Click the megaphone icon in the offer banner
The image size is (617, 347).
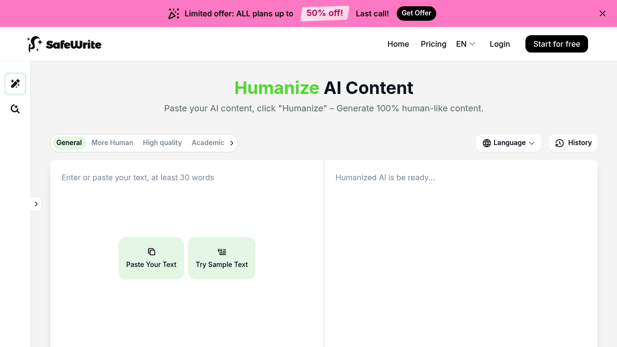(x=174, y=13)
